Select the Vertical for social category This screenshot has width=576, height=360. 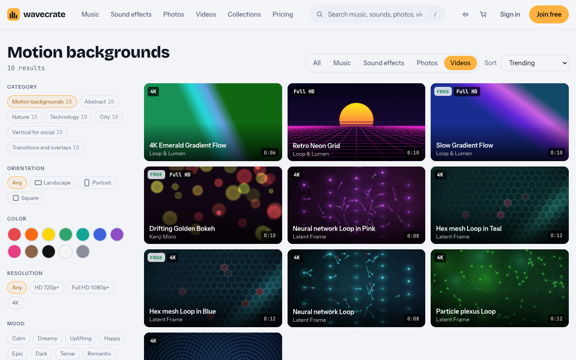click(37, 132)
